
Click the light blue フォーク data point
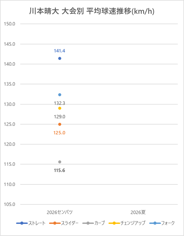pos(60,95)
